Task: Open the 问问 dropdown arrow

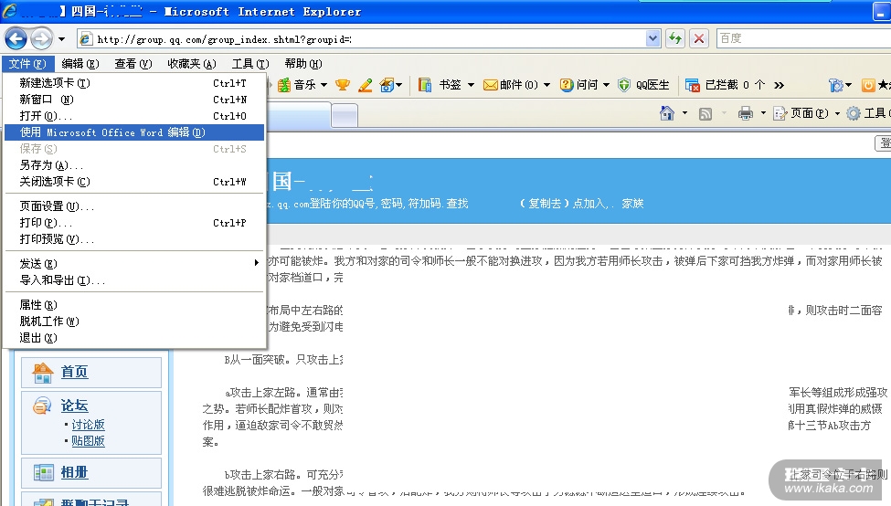Action: pyautogui.click(x=606, y=85)
